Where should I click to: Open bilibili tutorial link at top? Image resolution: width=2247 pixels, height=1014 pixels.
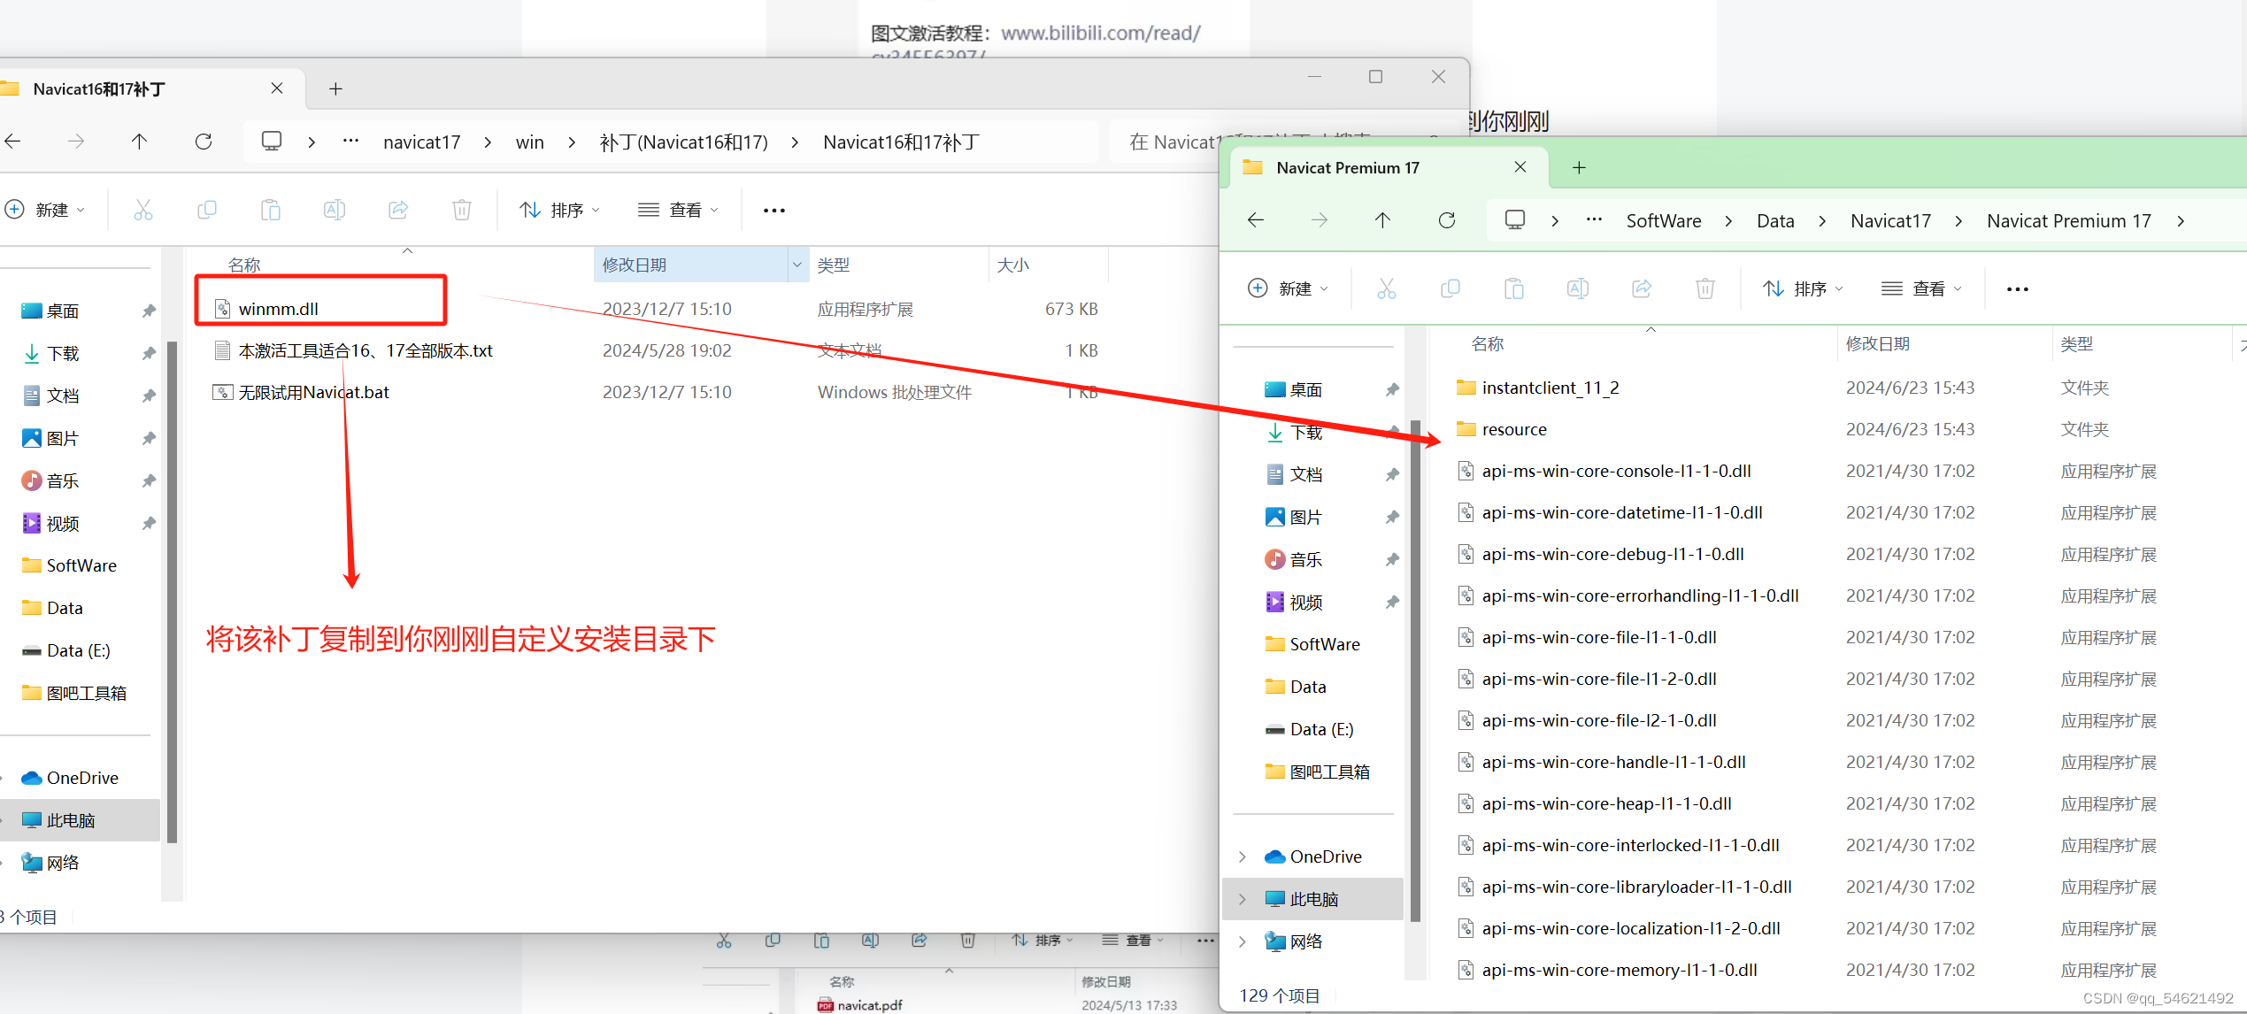(x=1100, y=34)
